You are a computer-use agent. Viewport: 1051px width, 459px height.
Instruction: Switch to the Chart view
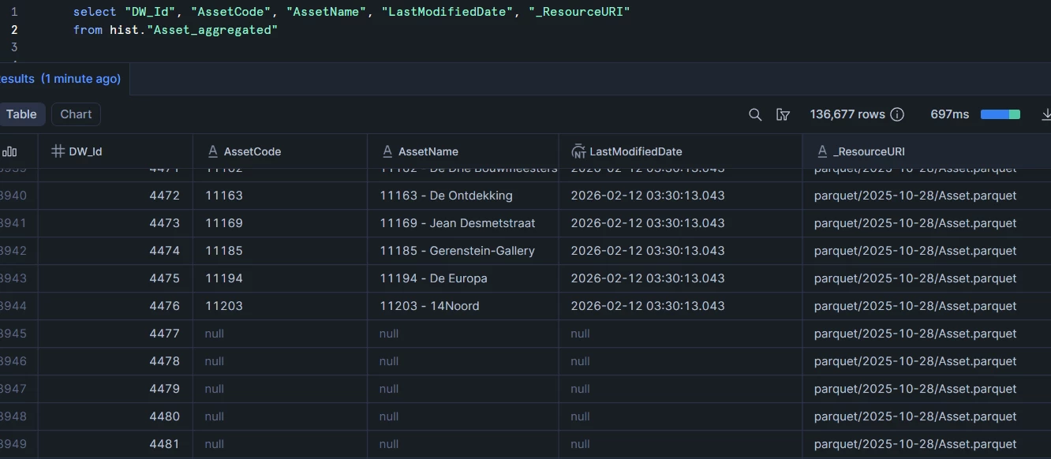[76, 114]
